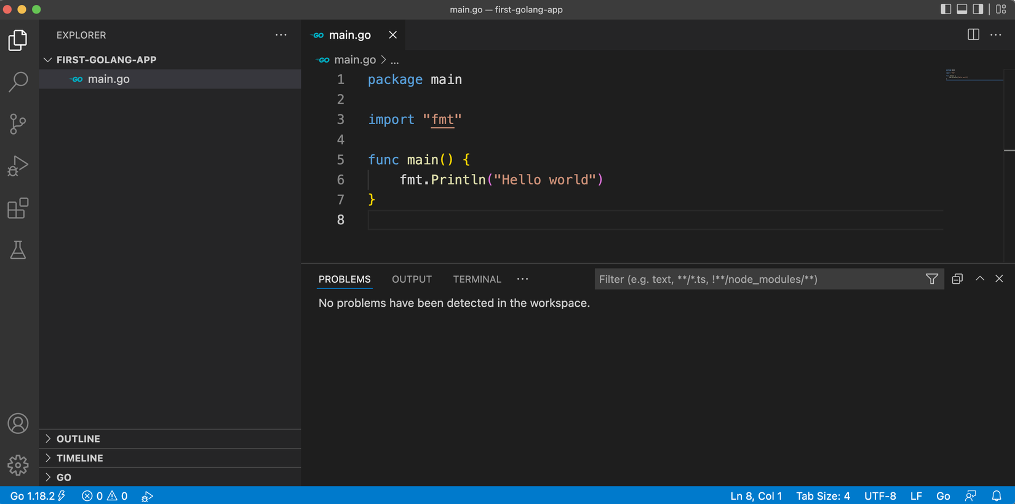
Task: Open the Source Control view
Action: (18, 124)
